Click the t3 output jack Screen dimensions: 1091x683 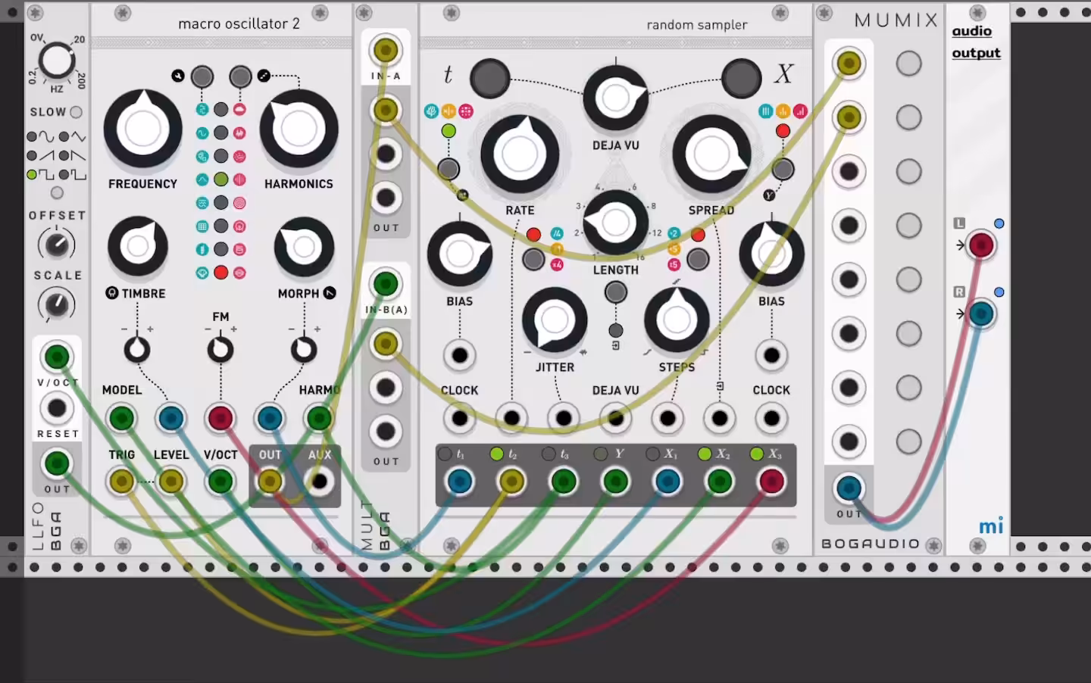tap(564, 482)
